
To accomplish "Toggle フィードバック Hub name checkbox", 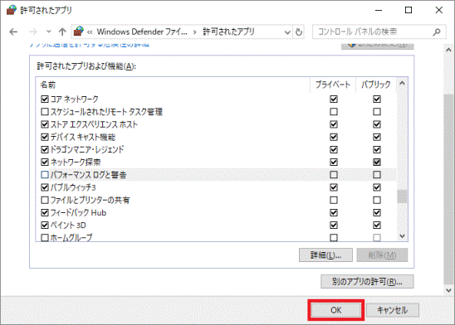I will point(45,212).
